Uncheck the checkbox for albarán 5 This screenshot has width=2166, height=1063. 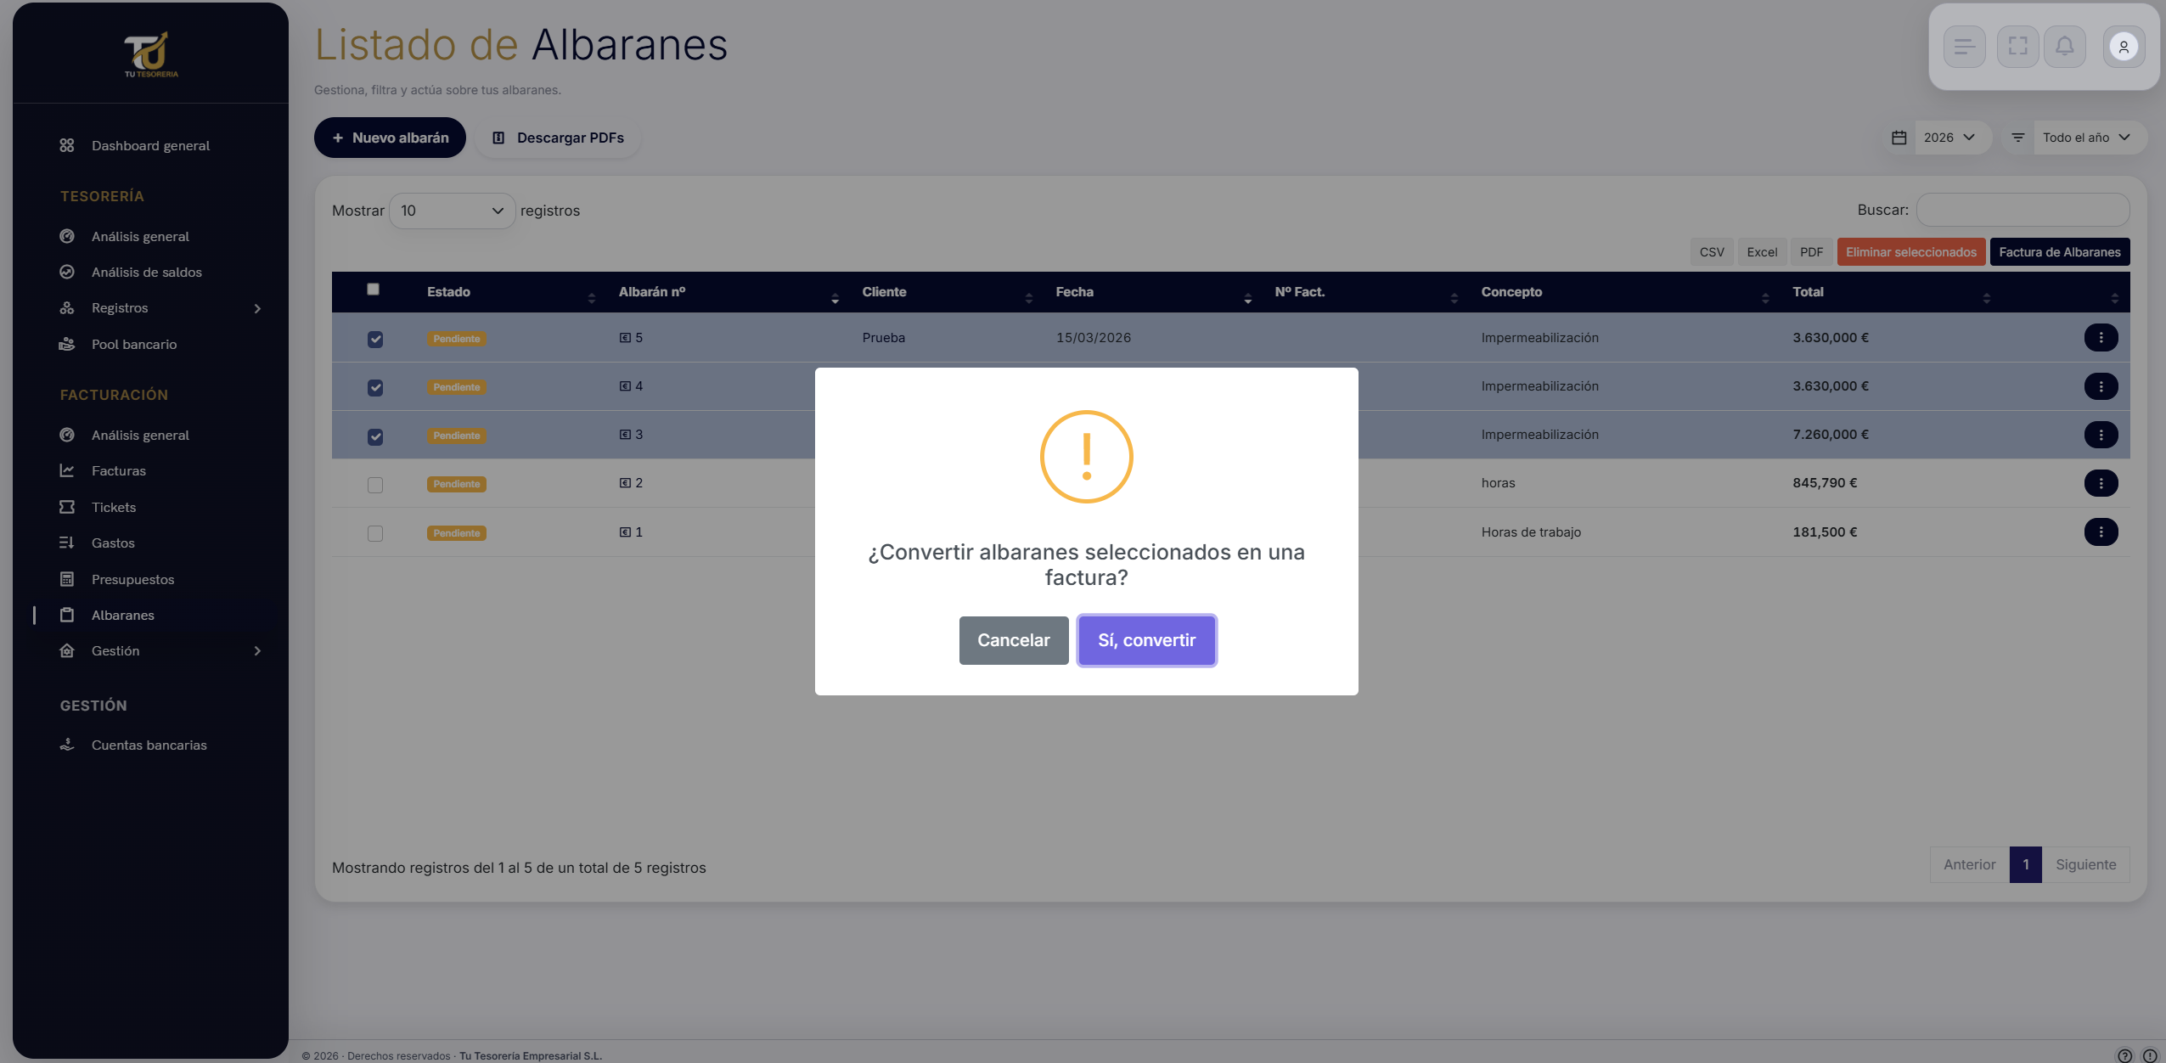pyautogui.click(x=375, y=340)
